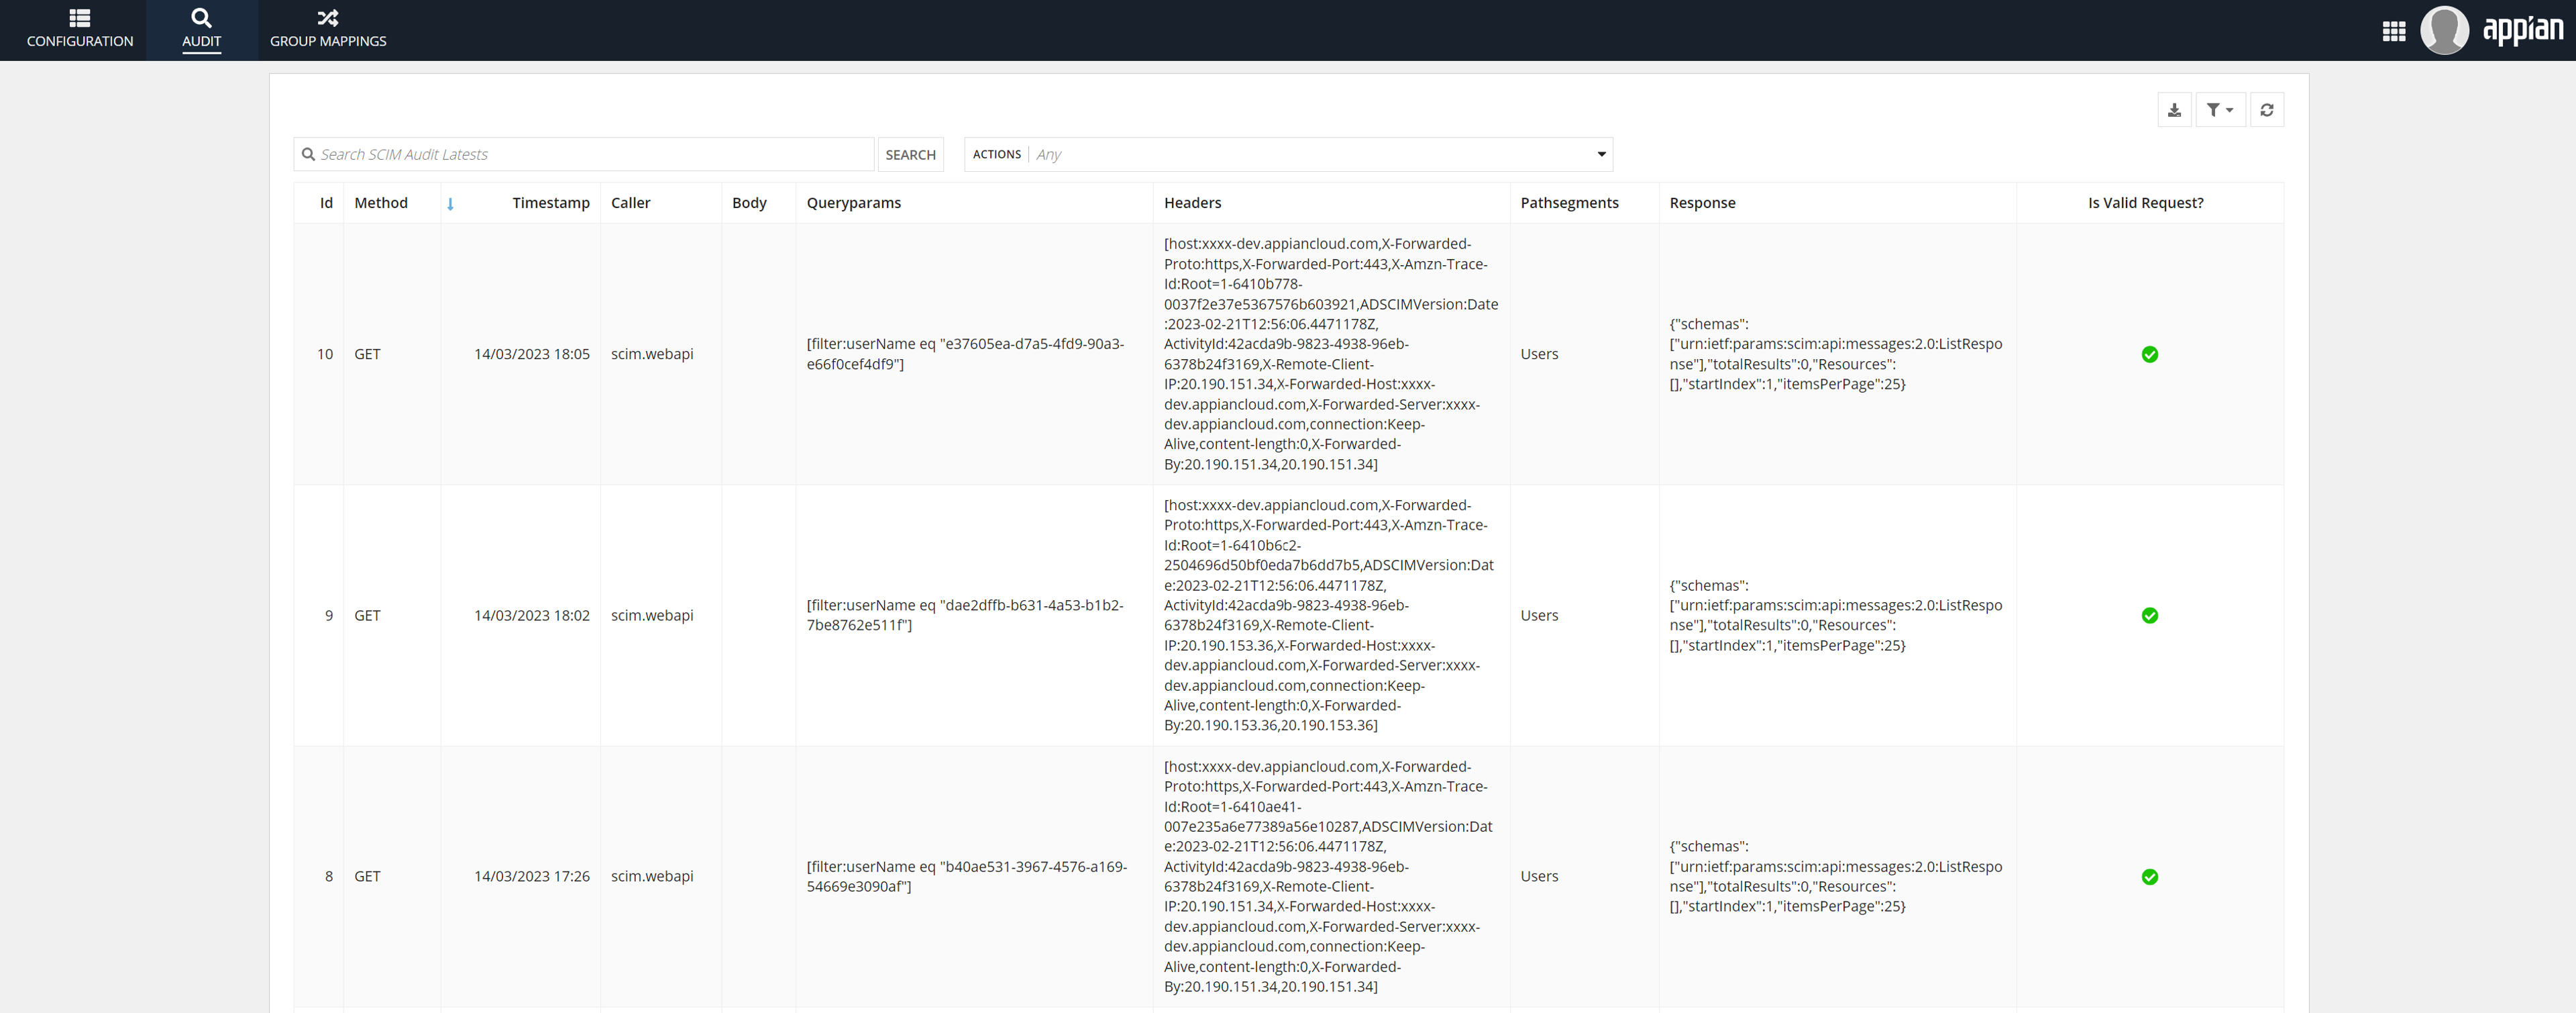Screen dimensions: 2576x1013
Task: Sort by Method column header
Action: [381, 202]
